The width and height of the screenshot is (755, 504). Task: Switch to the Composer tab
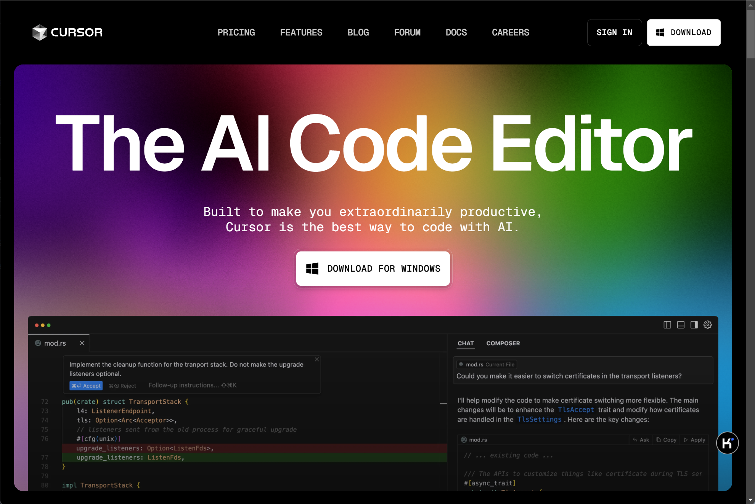point(503,343)
